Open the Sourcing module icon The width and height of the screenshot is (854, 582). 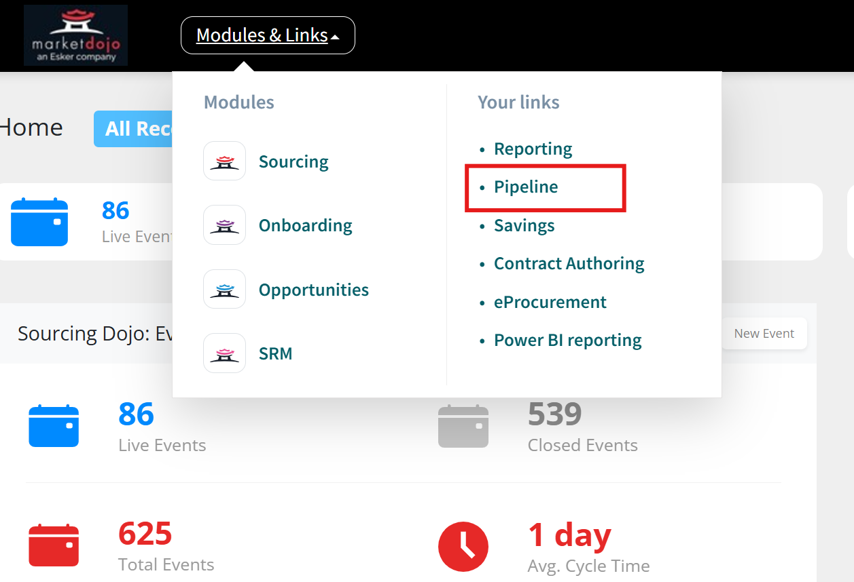click(x=224, y=161)
